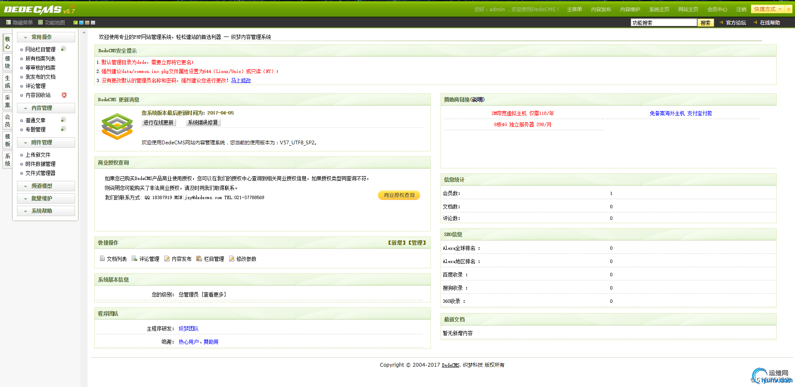The width and height of the screenshot is (795, 387).
Task: Open 网站主页 in top navigation
Action: pos(688,9)
